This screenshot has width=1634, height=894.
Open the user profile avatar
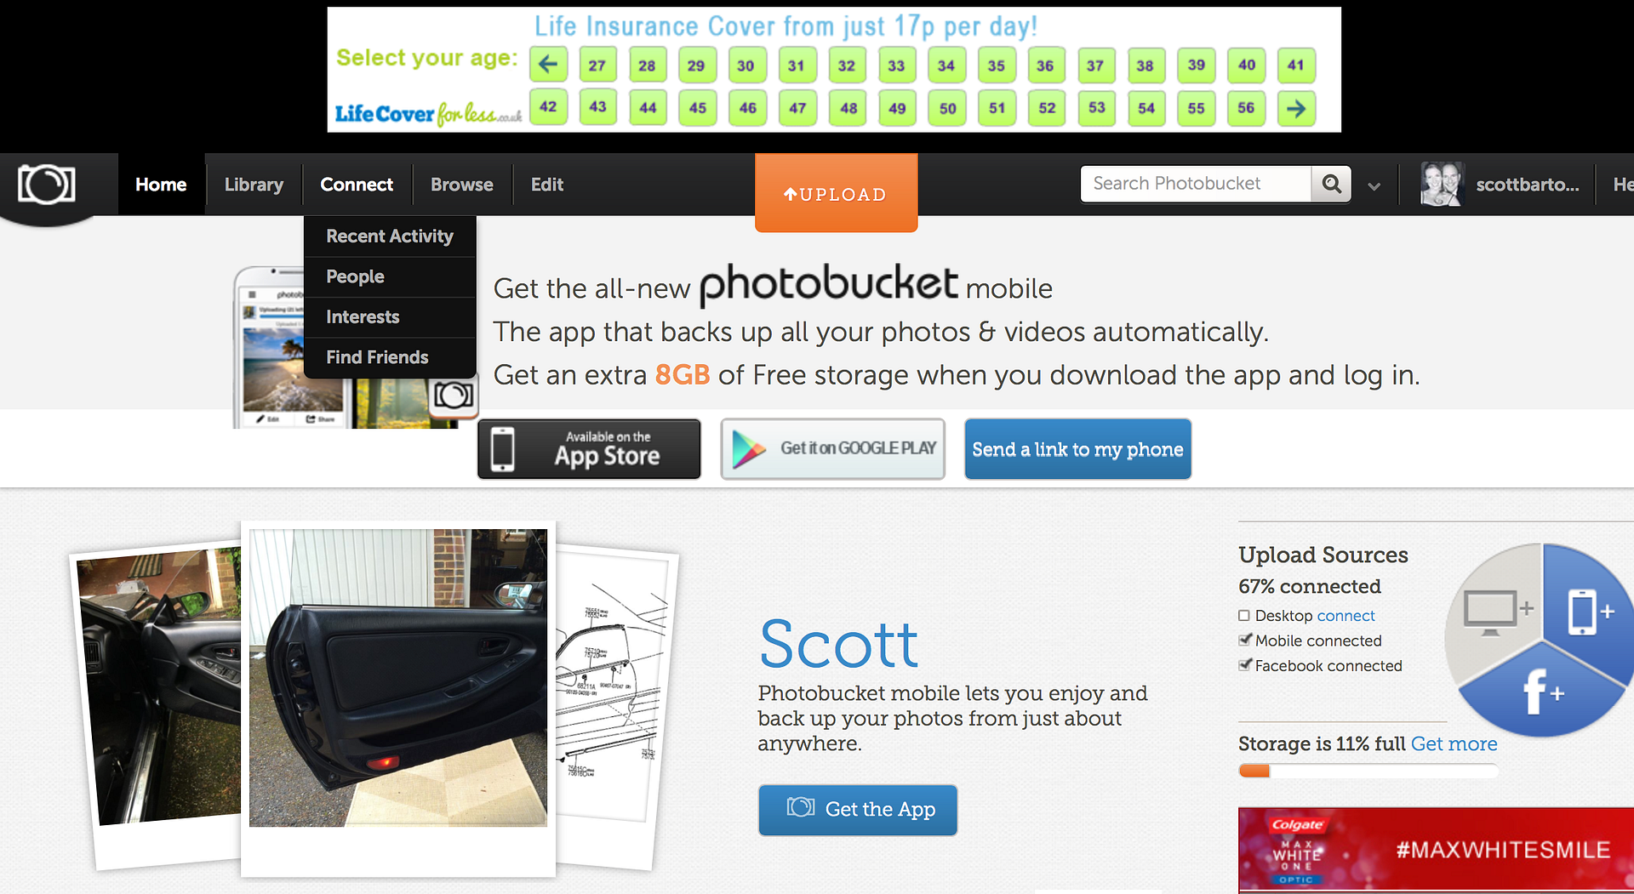[x=1441, y=184]
